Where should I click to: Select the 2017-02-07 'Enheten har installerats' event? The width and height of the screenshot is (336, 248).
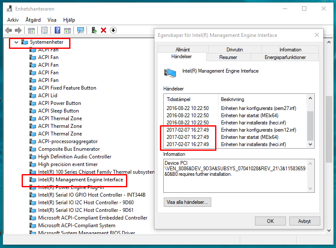[235, 144]
